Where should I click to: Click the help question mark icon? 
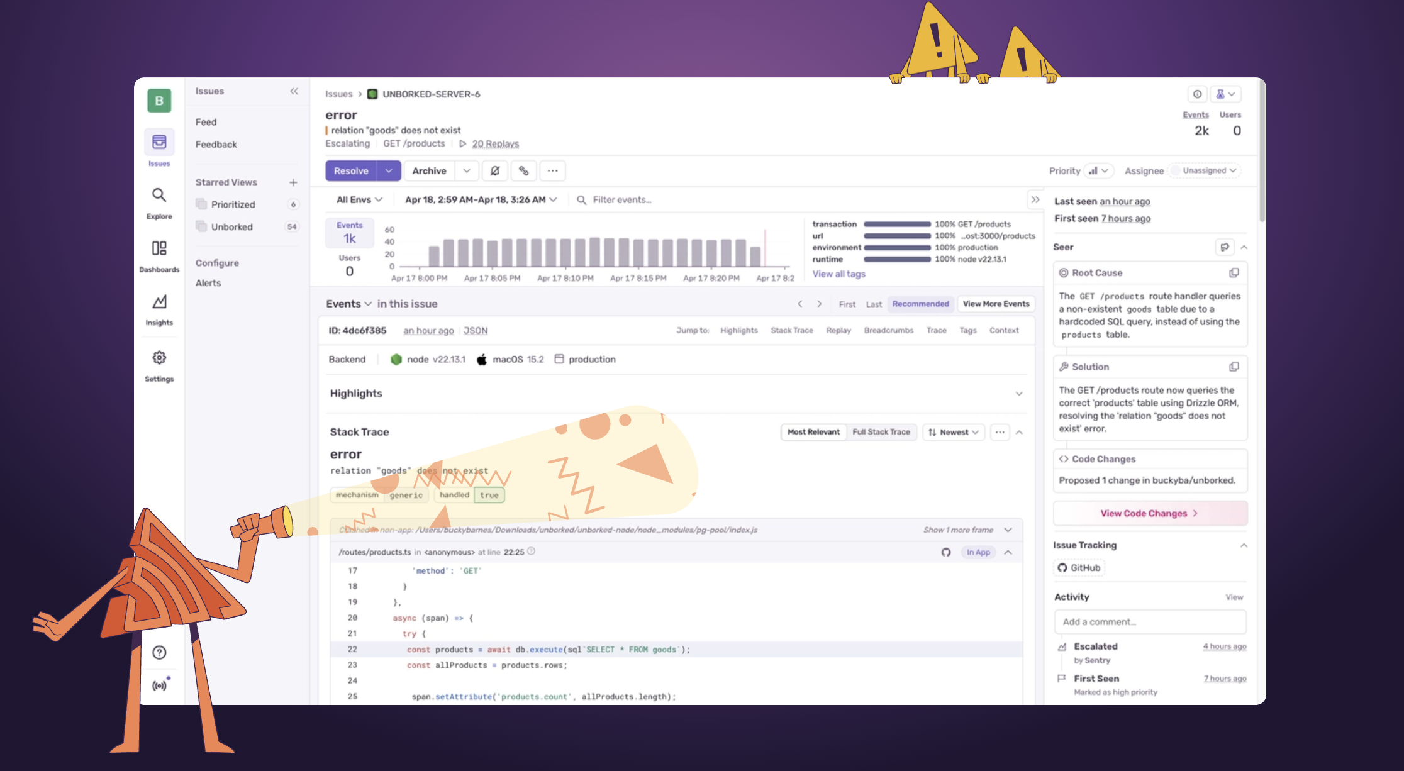(159, 652)
